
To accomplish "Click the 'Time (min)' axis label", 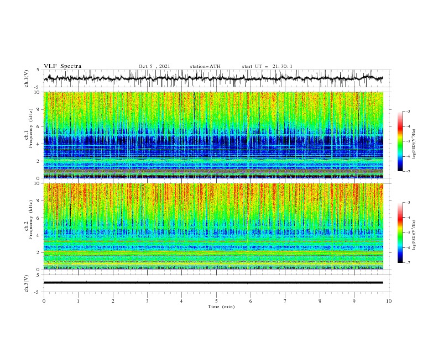I will (x=221, y=307).
